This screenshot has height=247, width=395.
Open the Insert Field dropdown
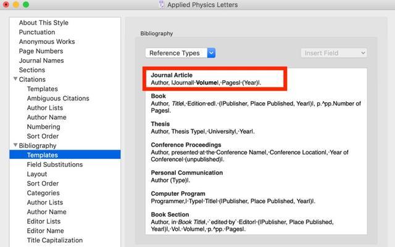[334, 53]
